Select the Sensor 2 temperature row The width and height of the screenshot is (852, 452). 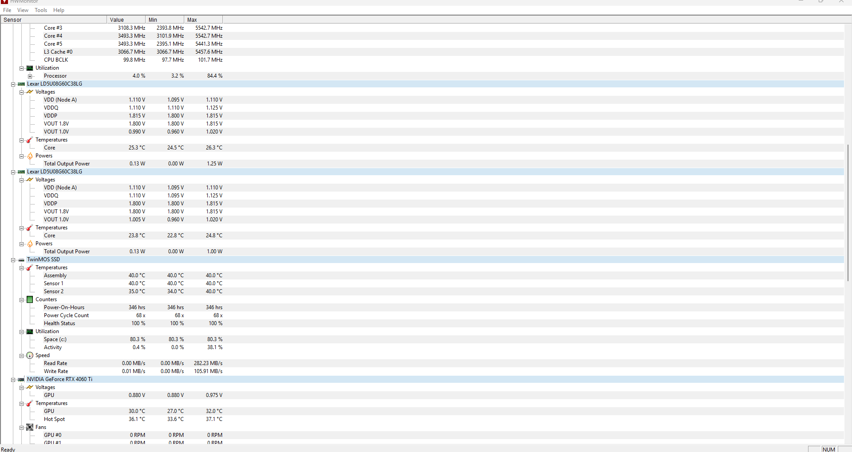[x=422, y=291]
